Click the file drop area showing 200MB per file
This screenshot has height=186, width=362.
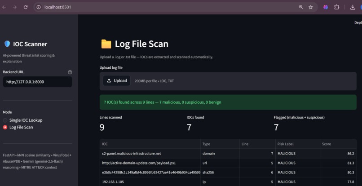coord(228,81)
